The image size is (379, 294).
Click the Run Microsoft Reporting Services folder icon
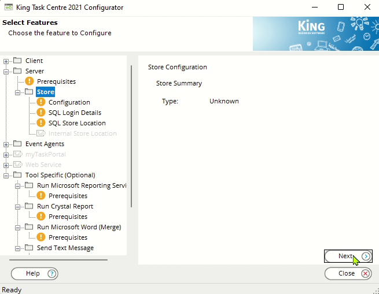pos(29,185)
